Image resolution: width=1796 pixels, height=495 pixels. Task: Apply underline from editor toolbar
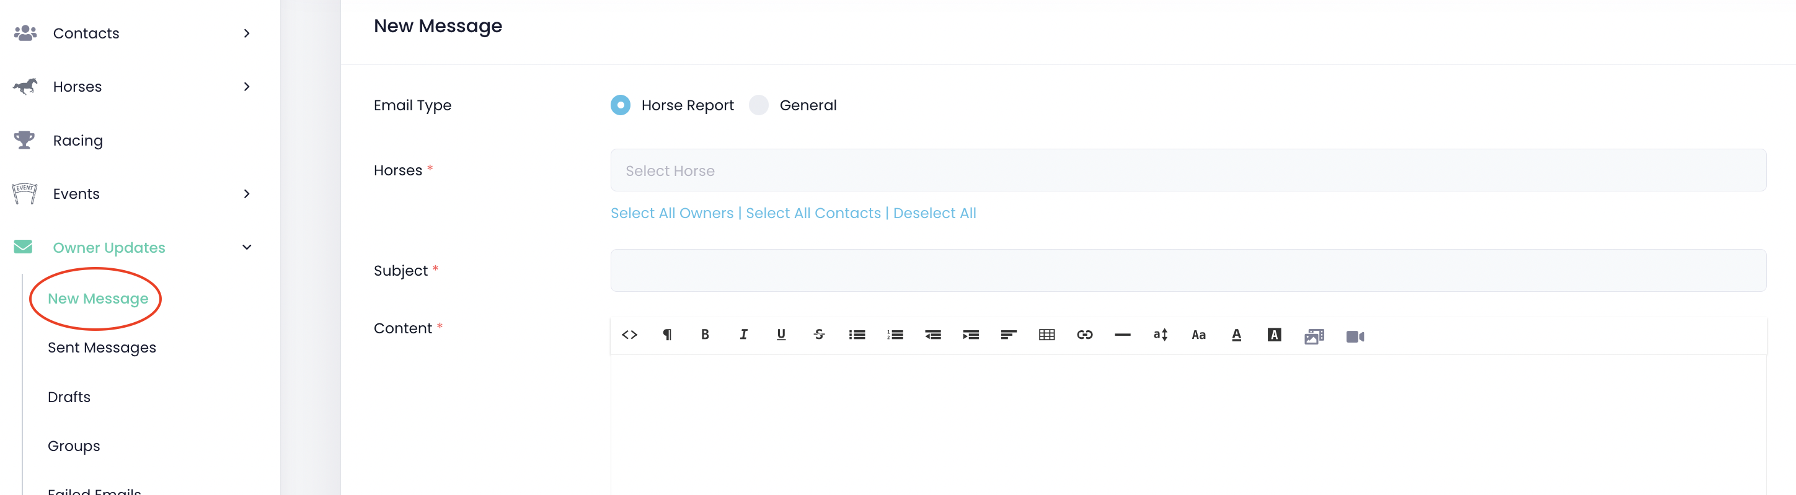tap(781, 335)
